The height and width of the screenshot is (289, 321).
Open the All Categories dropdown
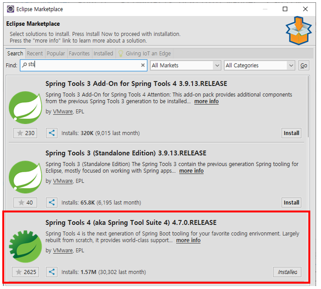pos(259,65)
